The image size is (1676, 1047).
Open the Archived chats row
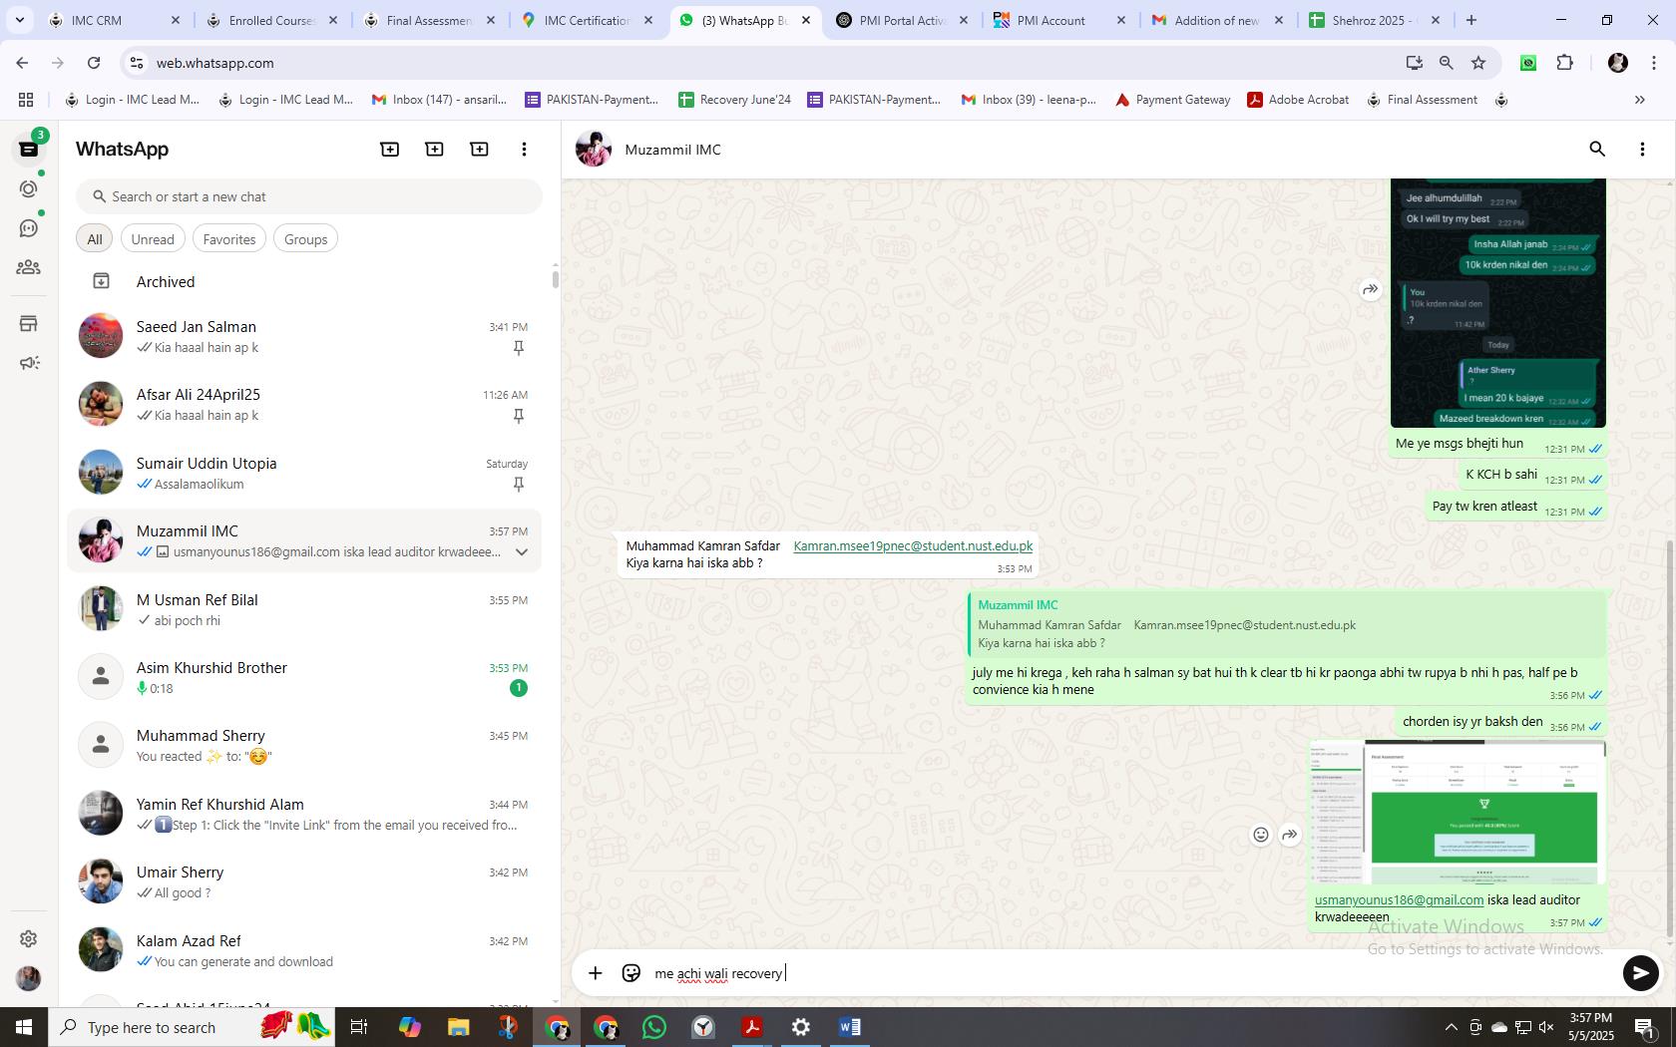304,282
